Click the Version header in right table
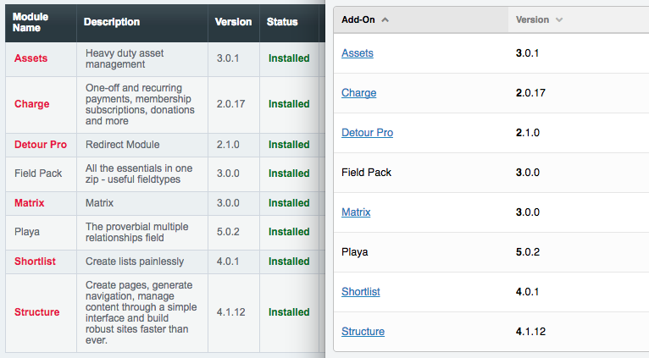Screen dimensions: 649x358 coord(532,19)
